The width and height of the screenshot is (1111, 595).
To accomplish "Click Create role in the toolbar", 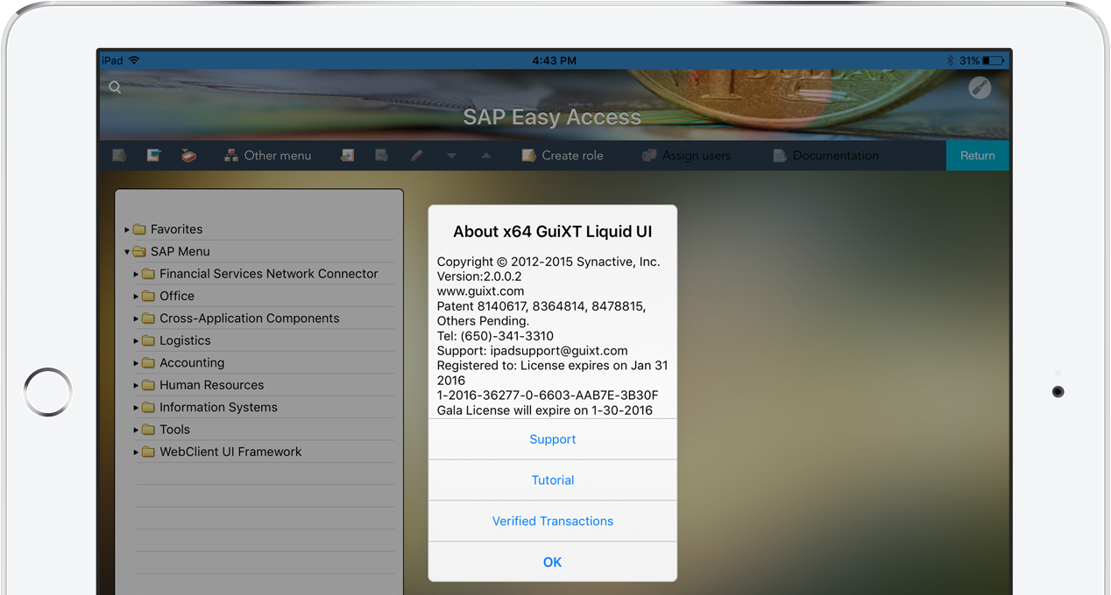I will (562, 156).
